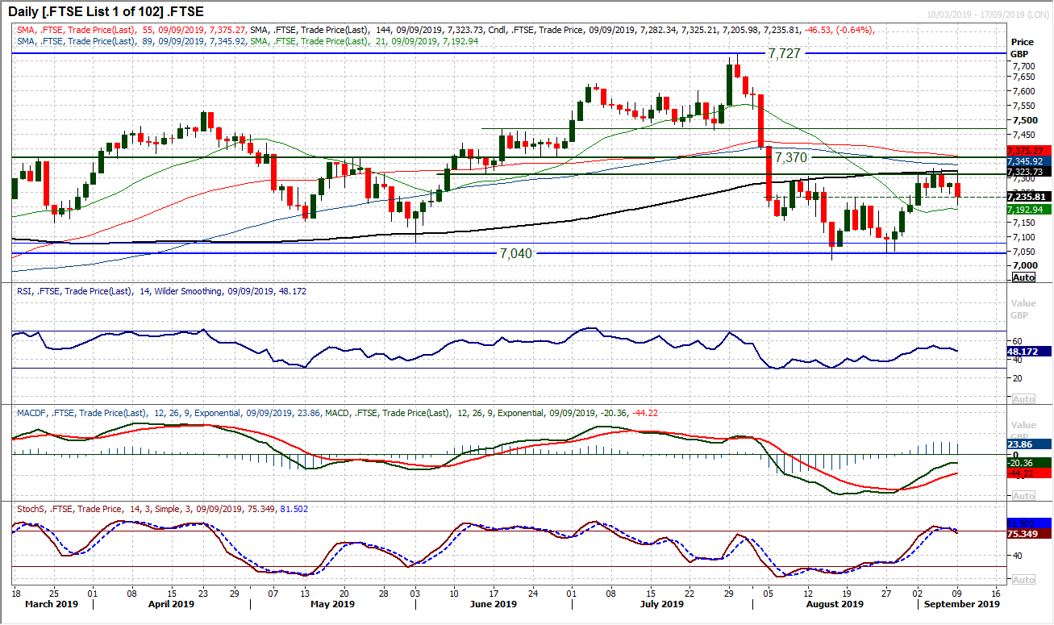
Task: Click the 'June 2019' time axis label
Action: coord(493,603)
